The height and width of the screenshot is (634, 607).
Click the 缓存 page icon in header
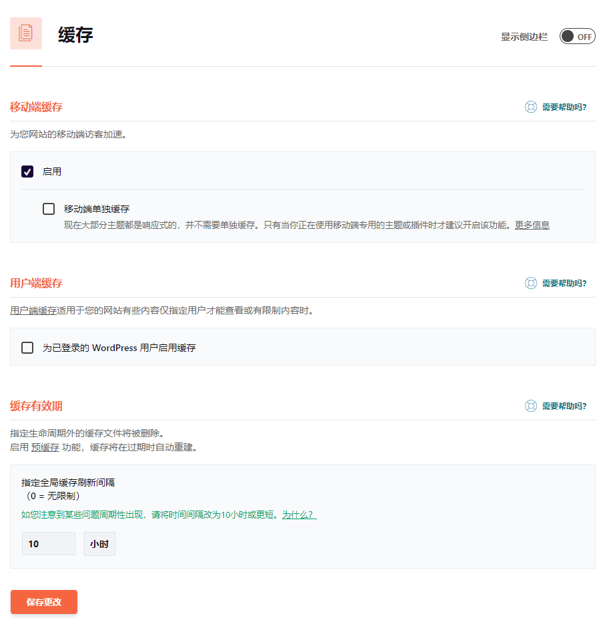click(x=26, y=33)
